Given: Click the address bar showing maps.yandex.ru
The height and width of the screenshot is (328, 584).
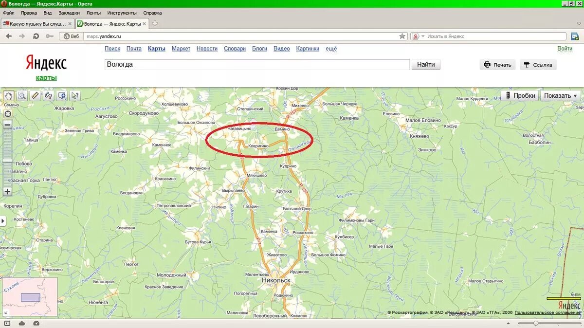Looking at the screenshot, I should point(241,36).
